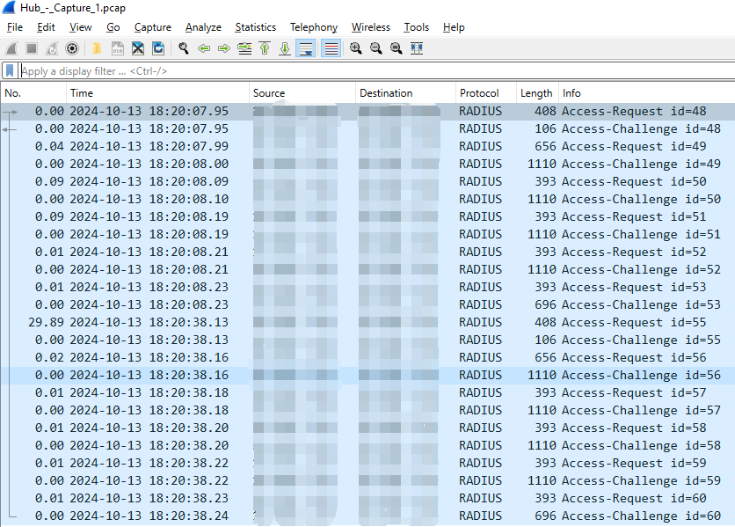Toggle packet list colorization
Screen dimensions: 735x527
[x=331, y=48]
